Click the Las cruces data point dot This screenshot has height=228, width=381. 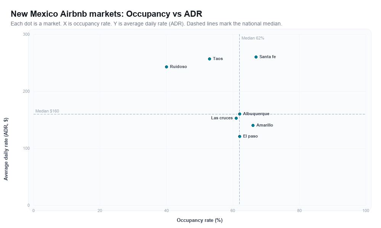pyautogui.click(x=236, y=118)
